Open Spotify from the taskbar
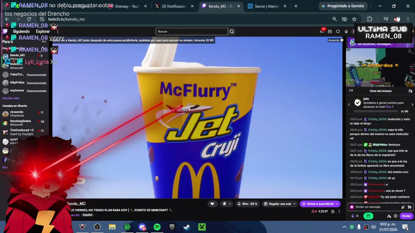This screenshot has width=415, height=233. tap(157, 227)
